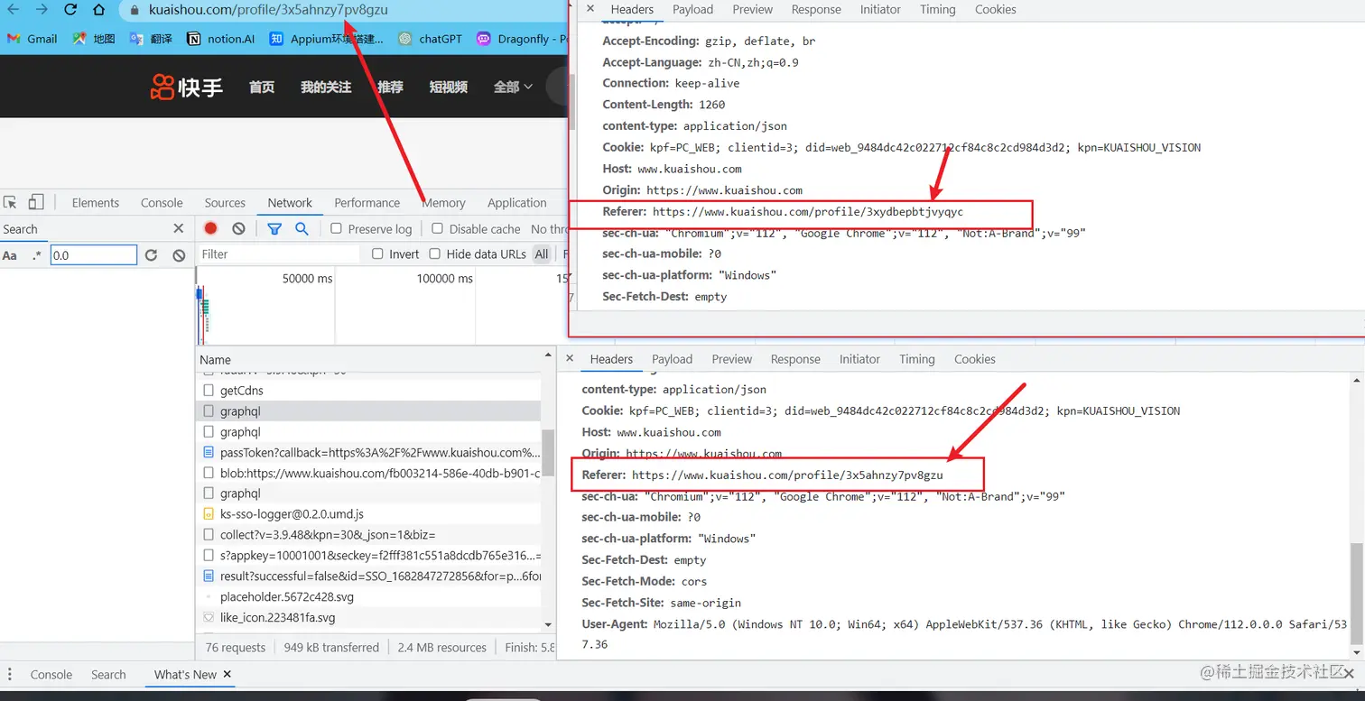Open the 翻译 translate bookmark
This screenshot has width=1365, height=701.
[150, 39]
